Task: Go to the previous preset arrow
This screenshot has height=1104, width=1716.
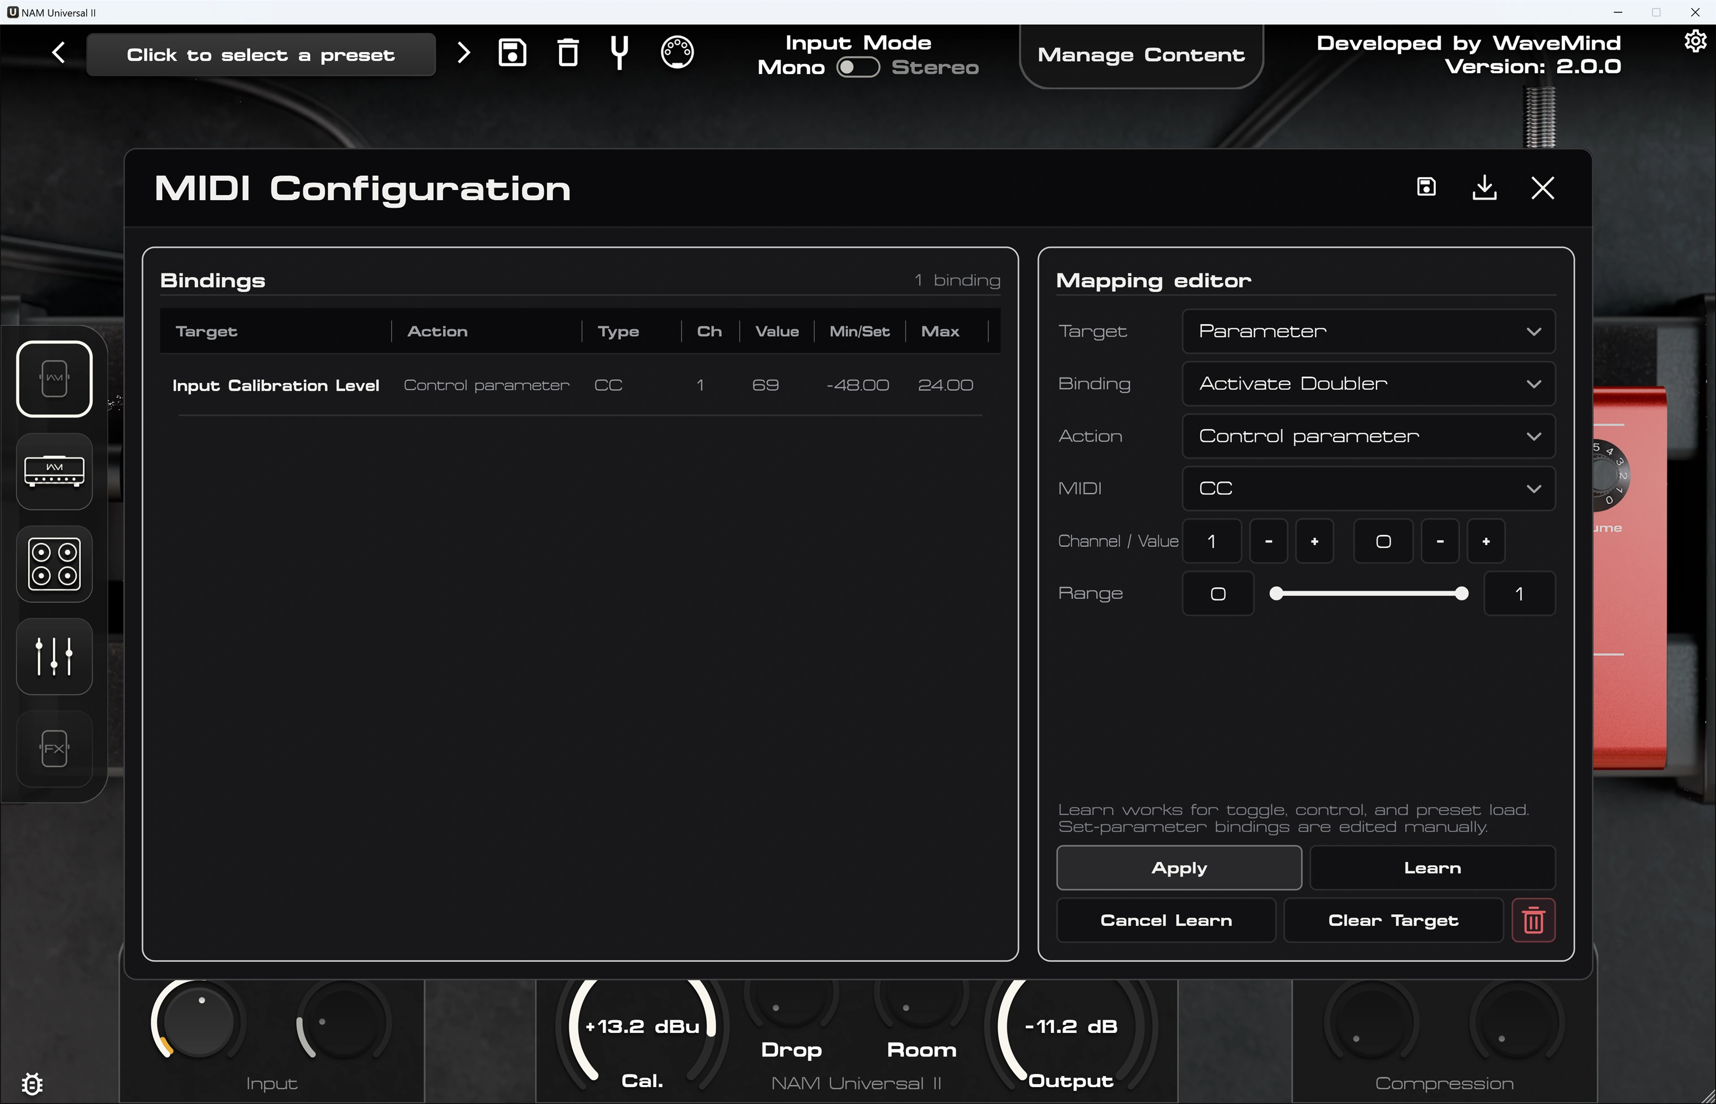Action: pyautogui.click(x=59, y=53)
